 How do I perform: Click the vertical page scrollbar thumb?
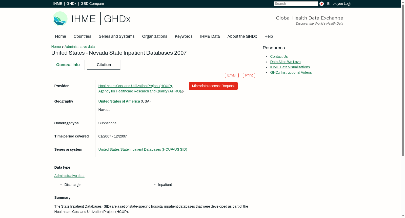click(403, 80)
